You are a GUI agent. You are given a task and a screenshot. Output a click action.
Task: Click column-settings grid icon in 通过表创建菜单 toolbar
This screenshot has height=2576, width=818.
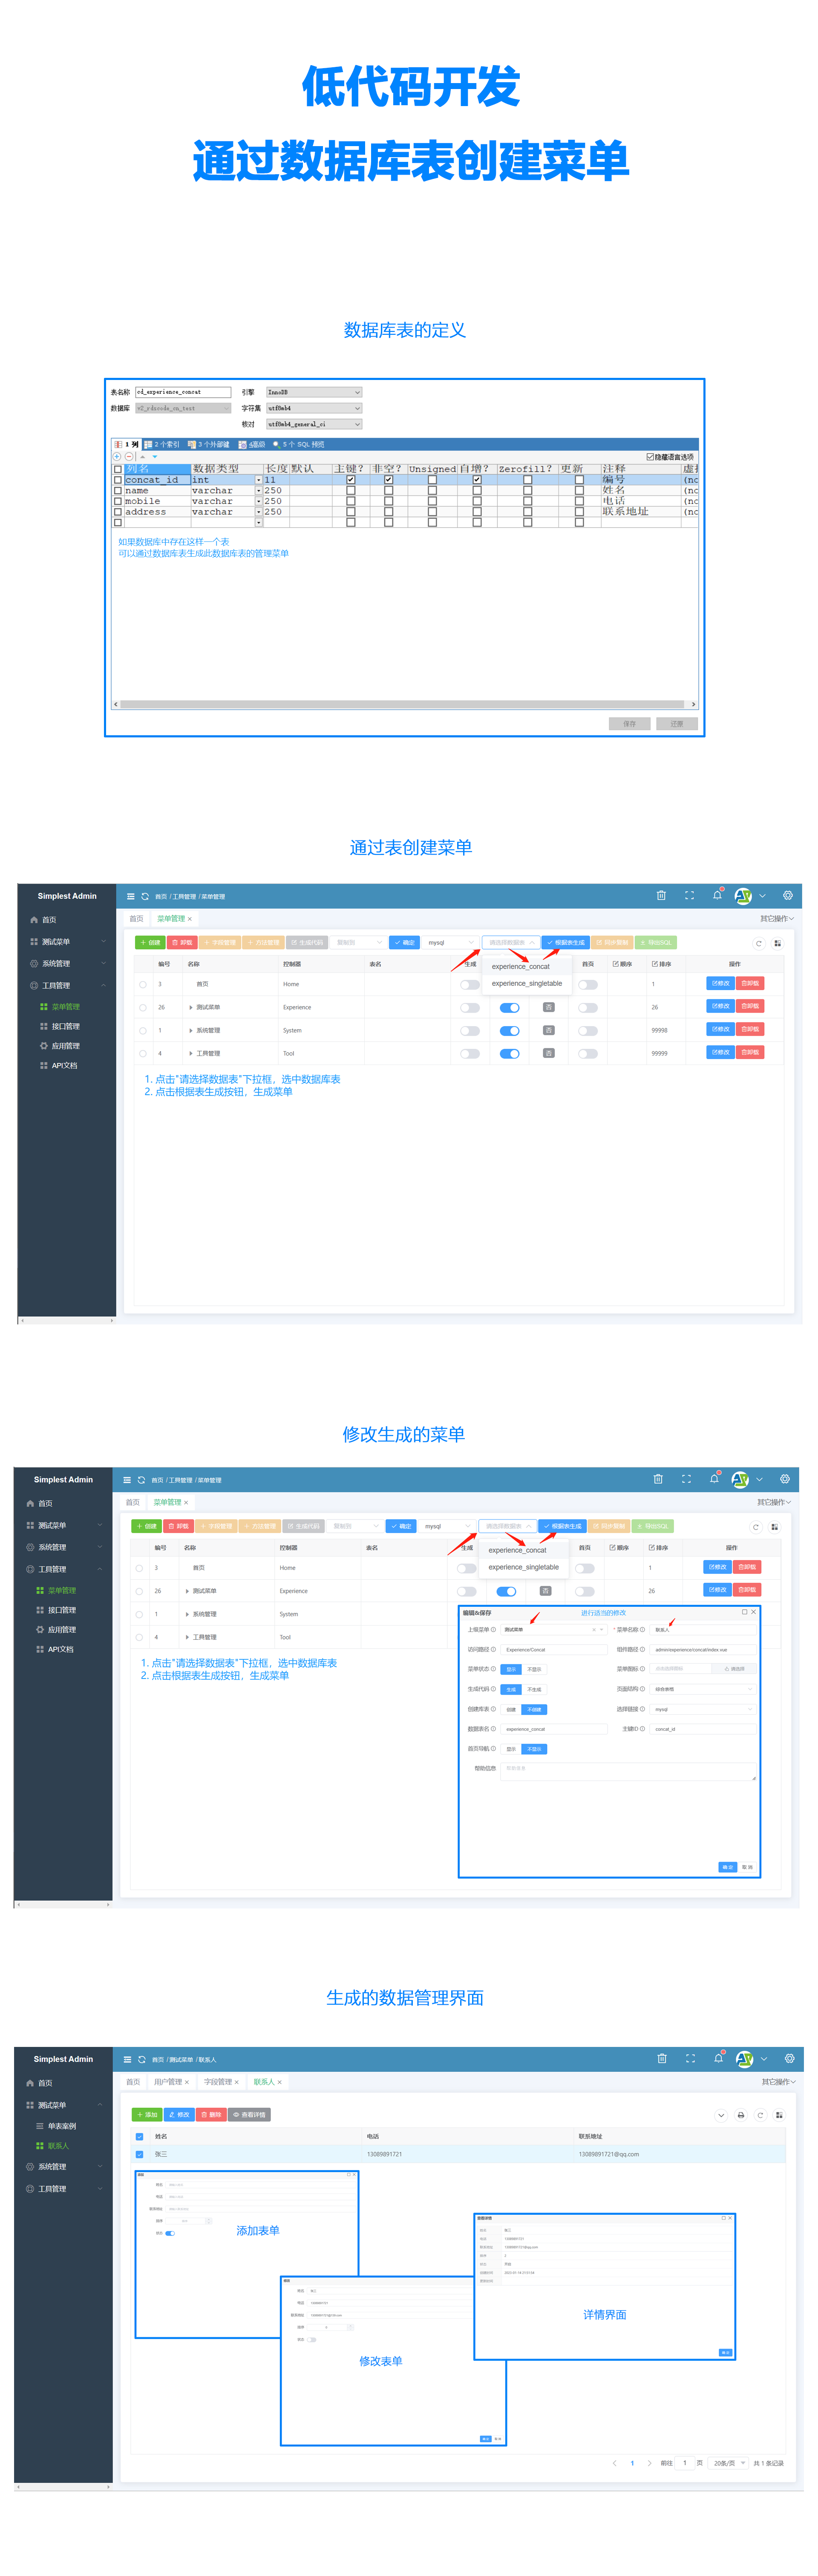[x=777, y=943]
